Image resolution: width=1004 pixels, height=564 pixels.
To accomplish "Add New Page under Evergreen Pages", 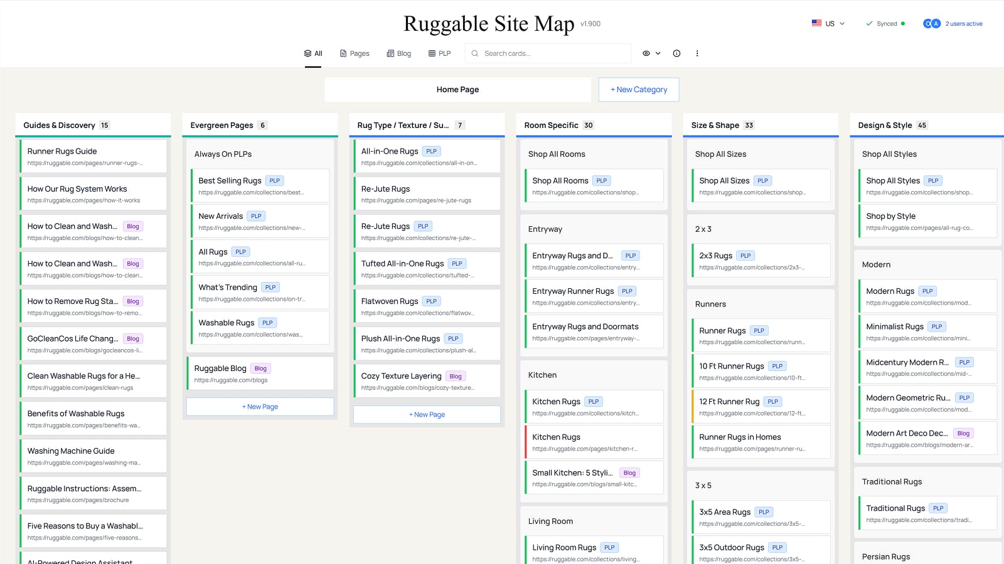I will pos(260,407).
